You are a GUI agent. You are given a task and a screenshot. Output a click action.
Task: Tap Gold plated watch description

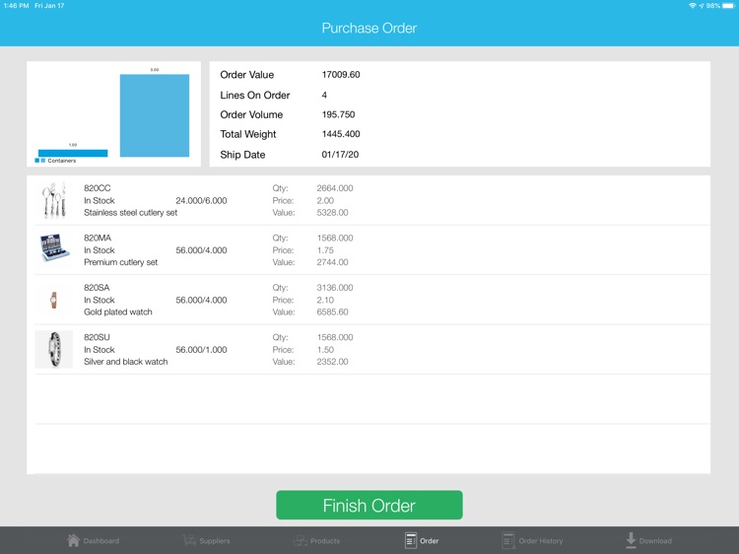click(118, 312)
